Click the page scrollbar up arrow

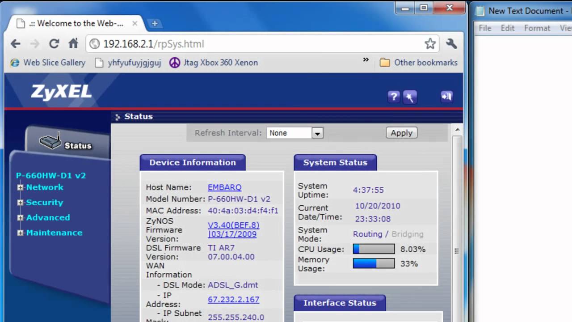coord(457,130)
